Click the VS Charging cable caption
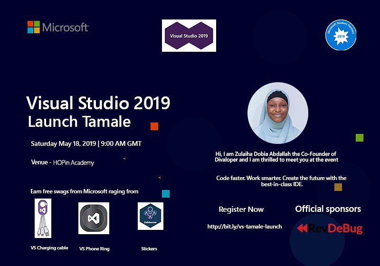Screen dimensions: 380x266 (x=49, y=248)
